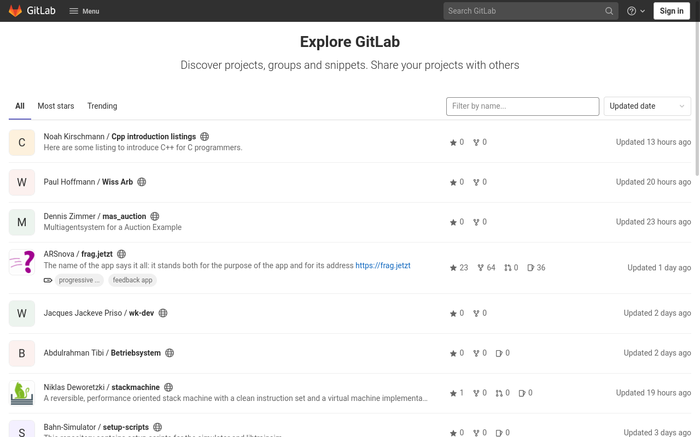The width and height of the screenshot is (700, 437).
Task: Click public globe icon beside stackmachine
Action: [168, 387]
